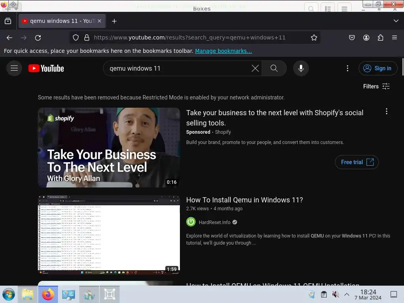Click the Sign in button

pos(378,68)
